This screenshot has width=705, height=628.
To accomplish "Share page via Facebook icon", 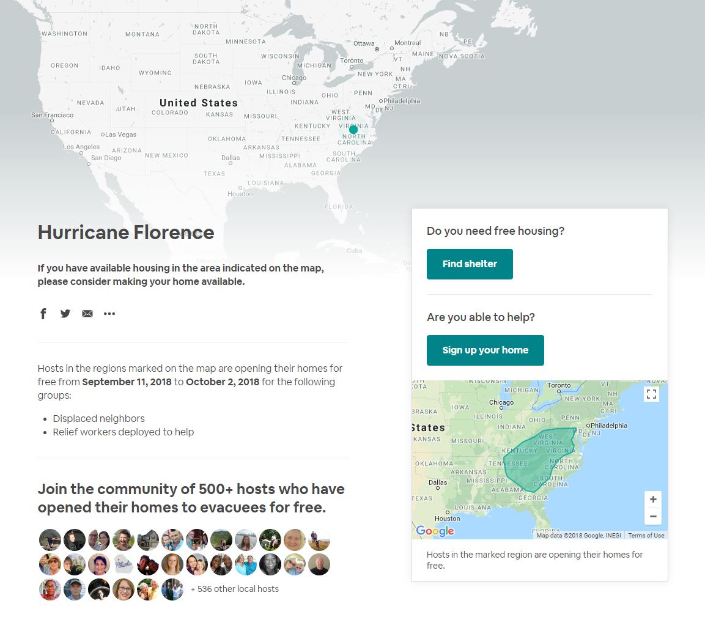I will coord(43,313).
